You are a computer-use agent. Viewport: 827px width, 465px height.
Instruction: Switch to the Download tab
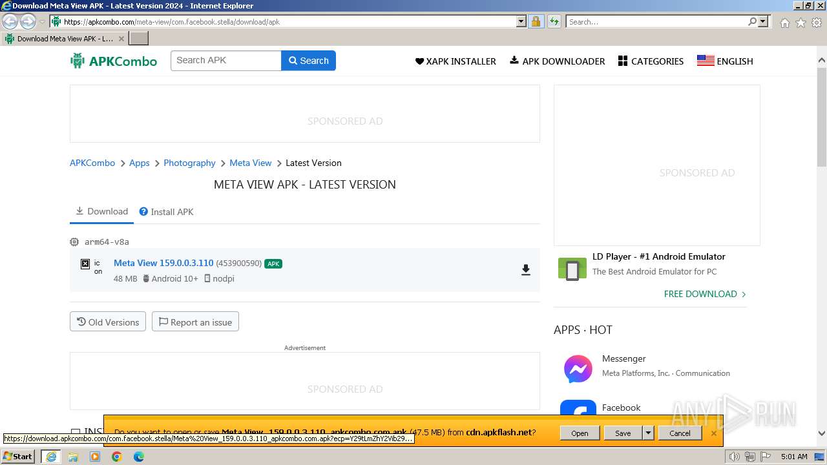[101, 211]
